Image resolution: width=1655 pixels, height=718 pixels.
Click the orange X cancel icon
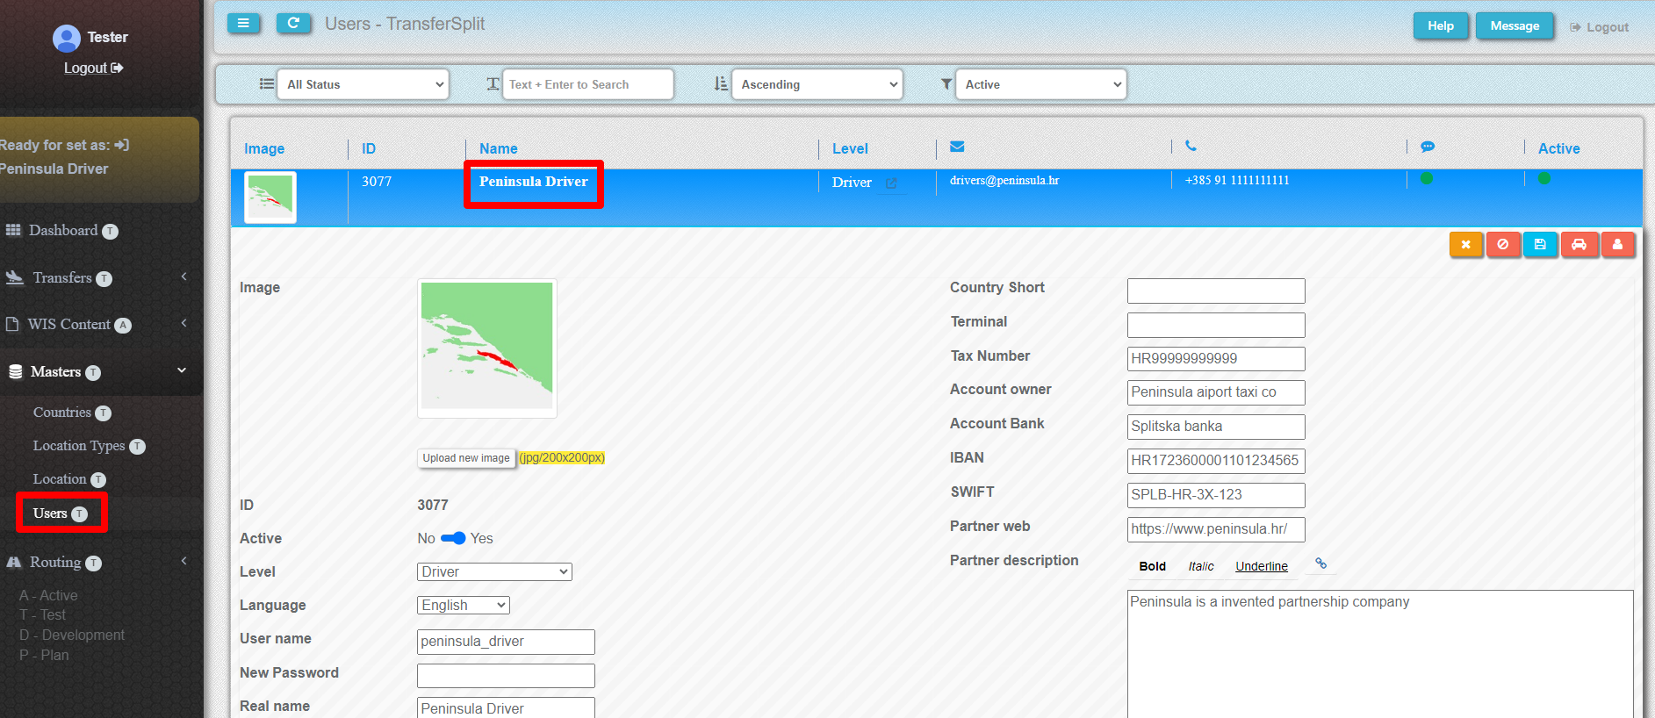[x=1465, y=245]
